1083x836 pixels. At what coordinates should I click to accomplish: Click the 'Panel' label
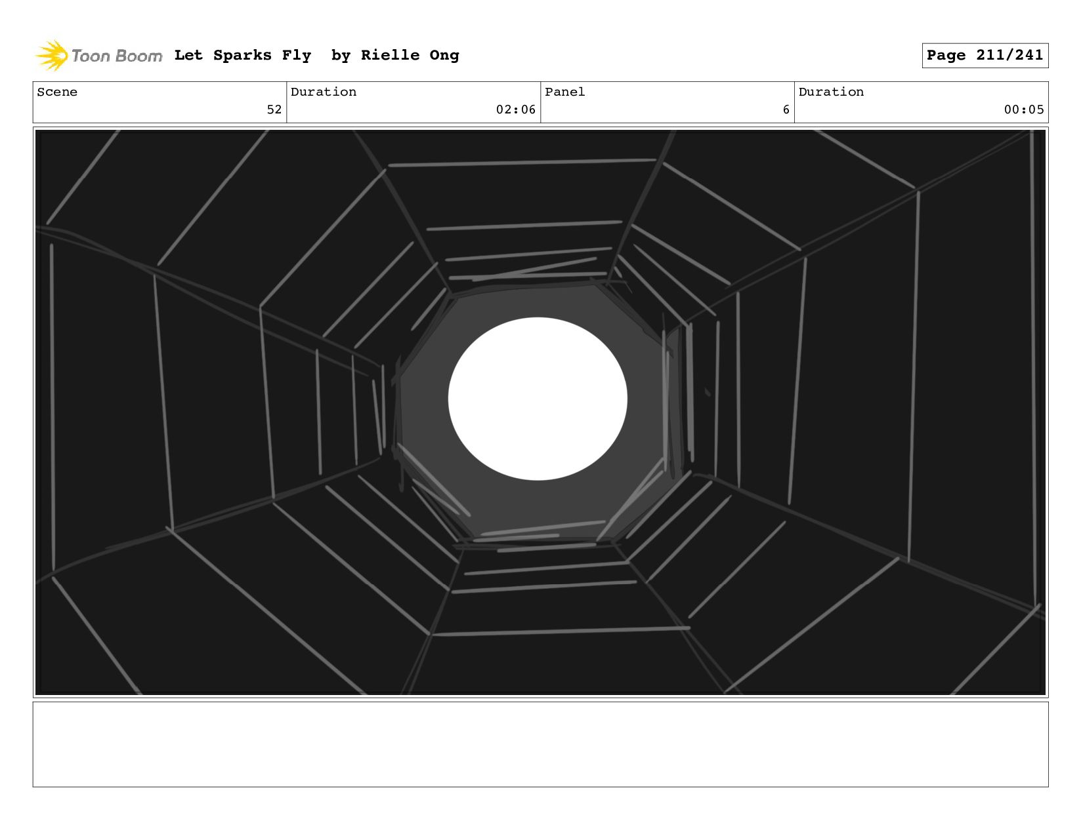564,92
